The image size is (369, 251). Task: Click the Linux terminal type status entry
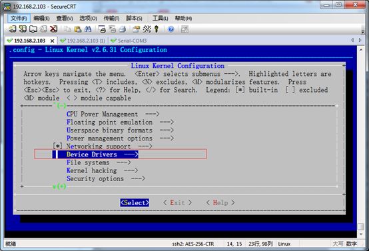pos(284,244)
